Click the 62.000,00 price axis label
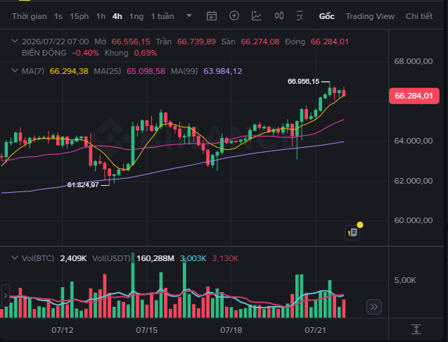 [x=414, y=181]
